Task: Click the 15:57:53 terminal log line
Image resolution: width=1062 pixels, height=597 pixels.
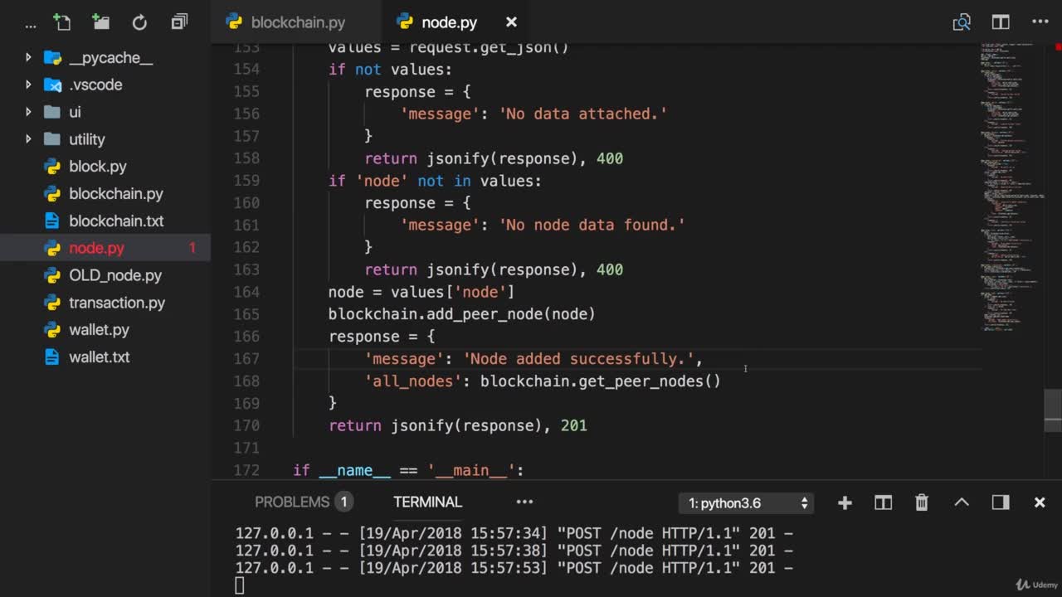Action: [514, 568]
